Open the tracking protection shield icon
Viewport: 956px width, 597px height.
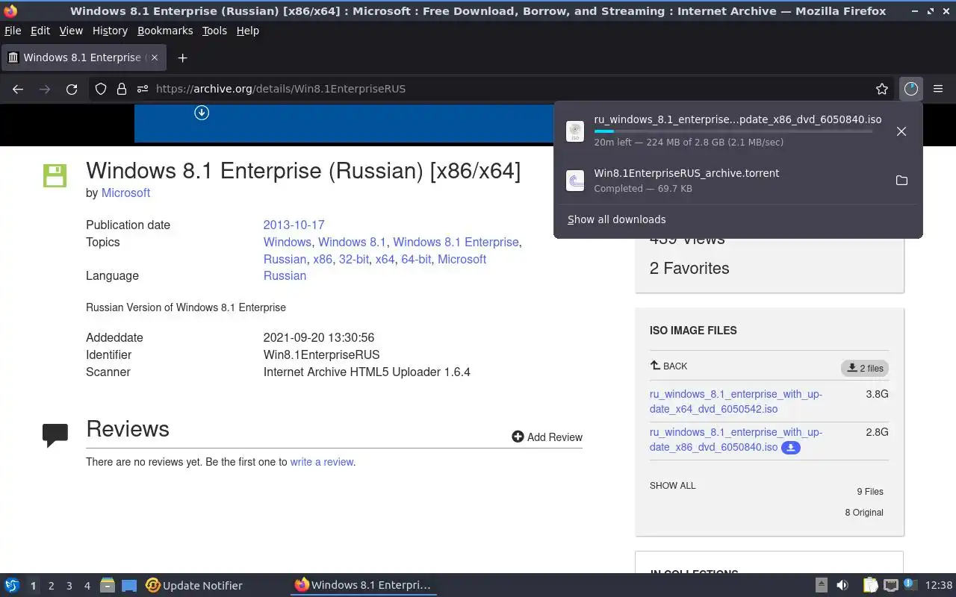tap(101, 89)
